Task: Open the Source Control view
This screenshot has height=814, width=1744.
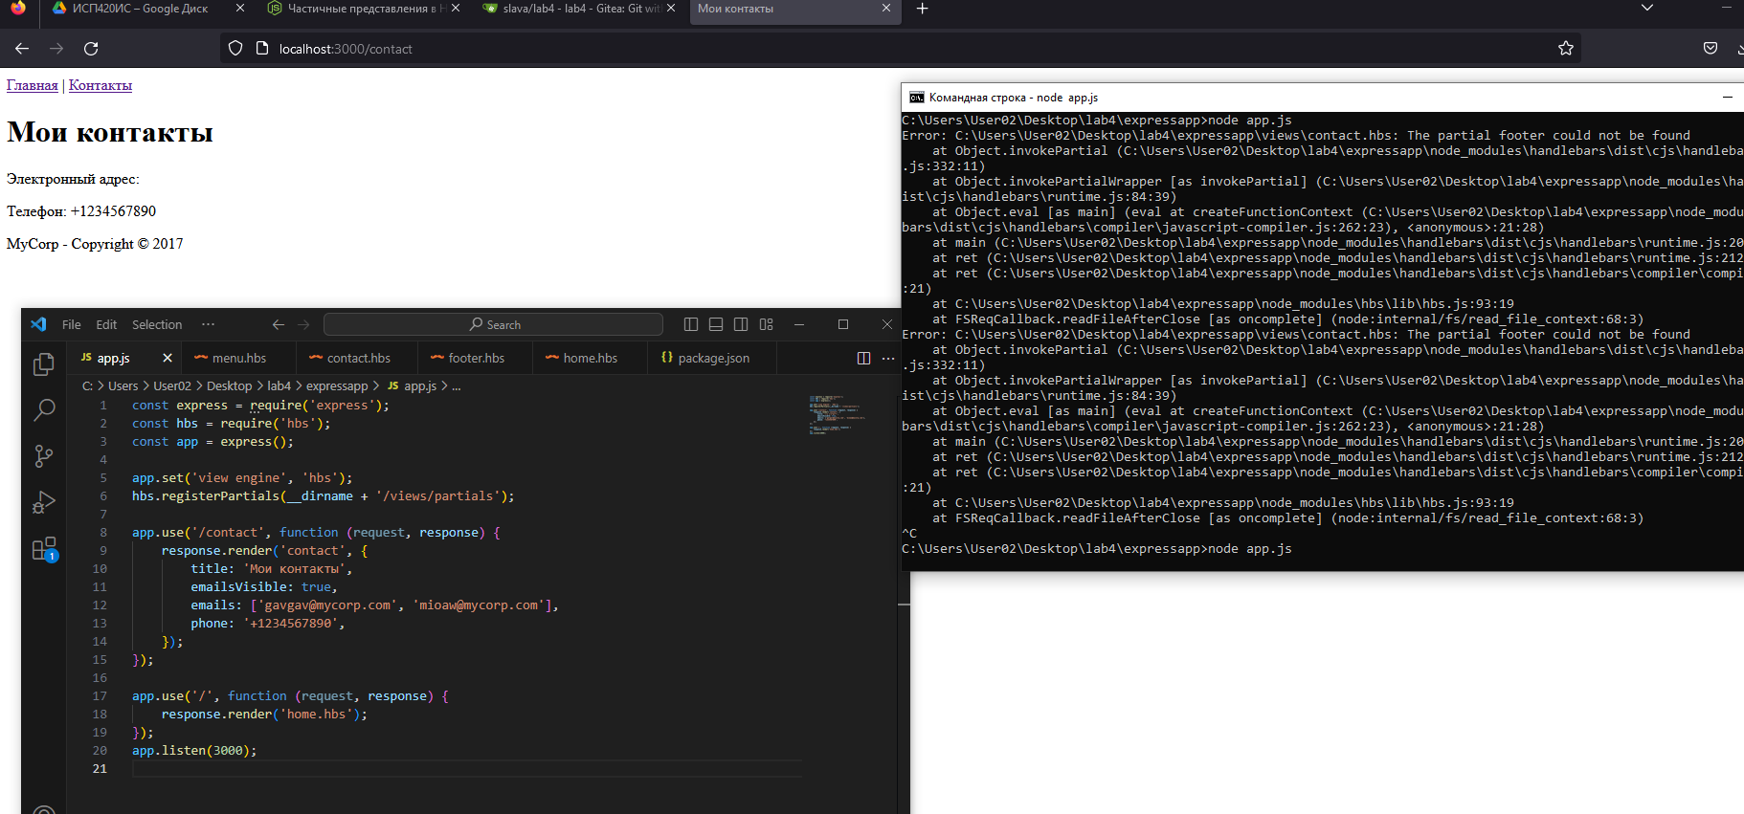Action: [x=44, y=456]
